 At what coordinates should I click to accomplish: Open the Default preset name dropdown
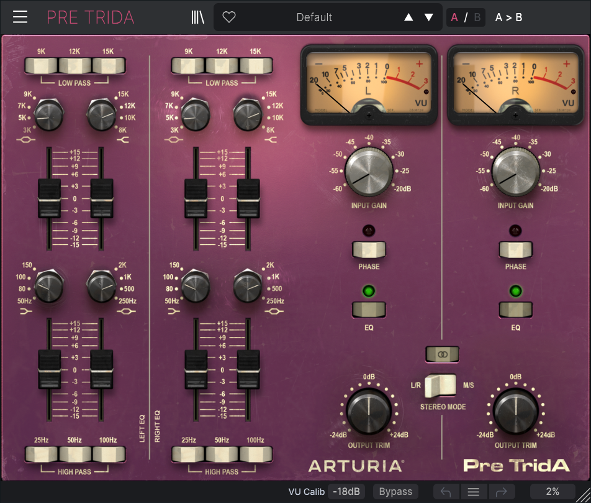click(314, 17)
